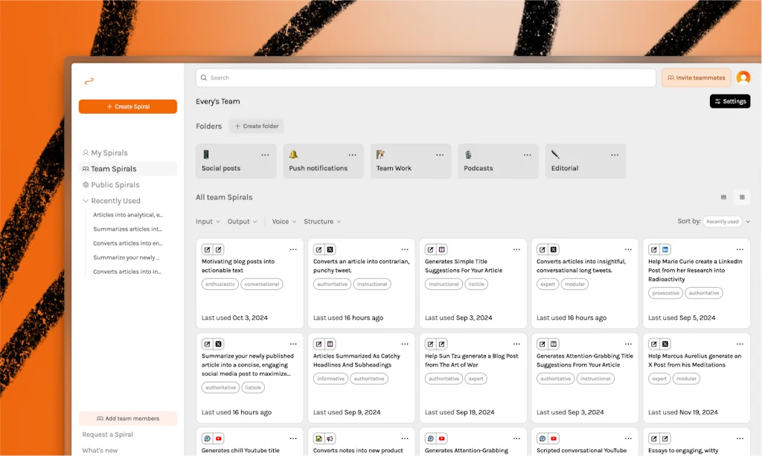The image size is (762, 456).
Task: Go to Public Spirals in sidebar
Action: coord(115,184)
